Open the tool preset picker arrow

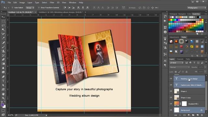pos(9,8)
